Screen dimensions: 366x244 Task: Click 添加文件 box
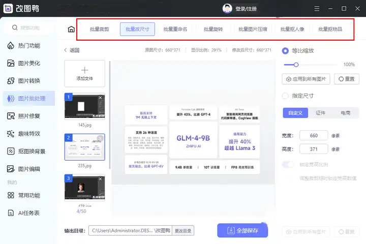[85, 74]
